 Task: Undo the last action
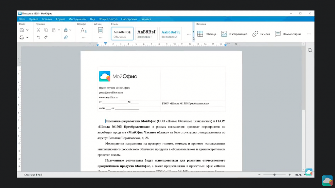pyautogui.click(x=39, y=37)
